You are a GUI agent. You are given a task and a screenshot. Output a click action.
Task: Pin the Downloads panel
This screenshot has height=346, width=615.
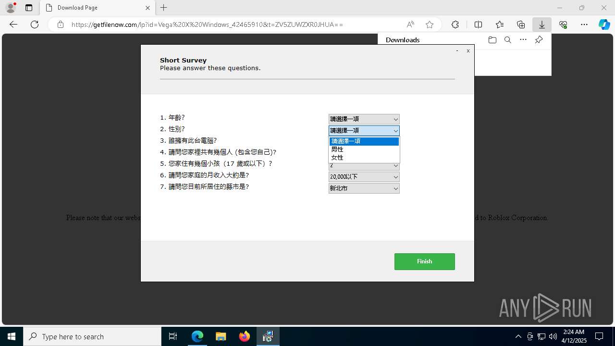pos(539,40)
